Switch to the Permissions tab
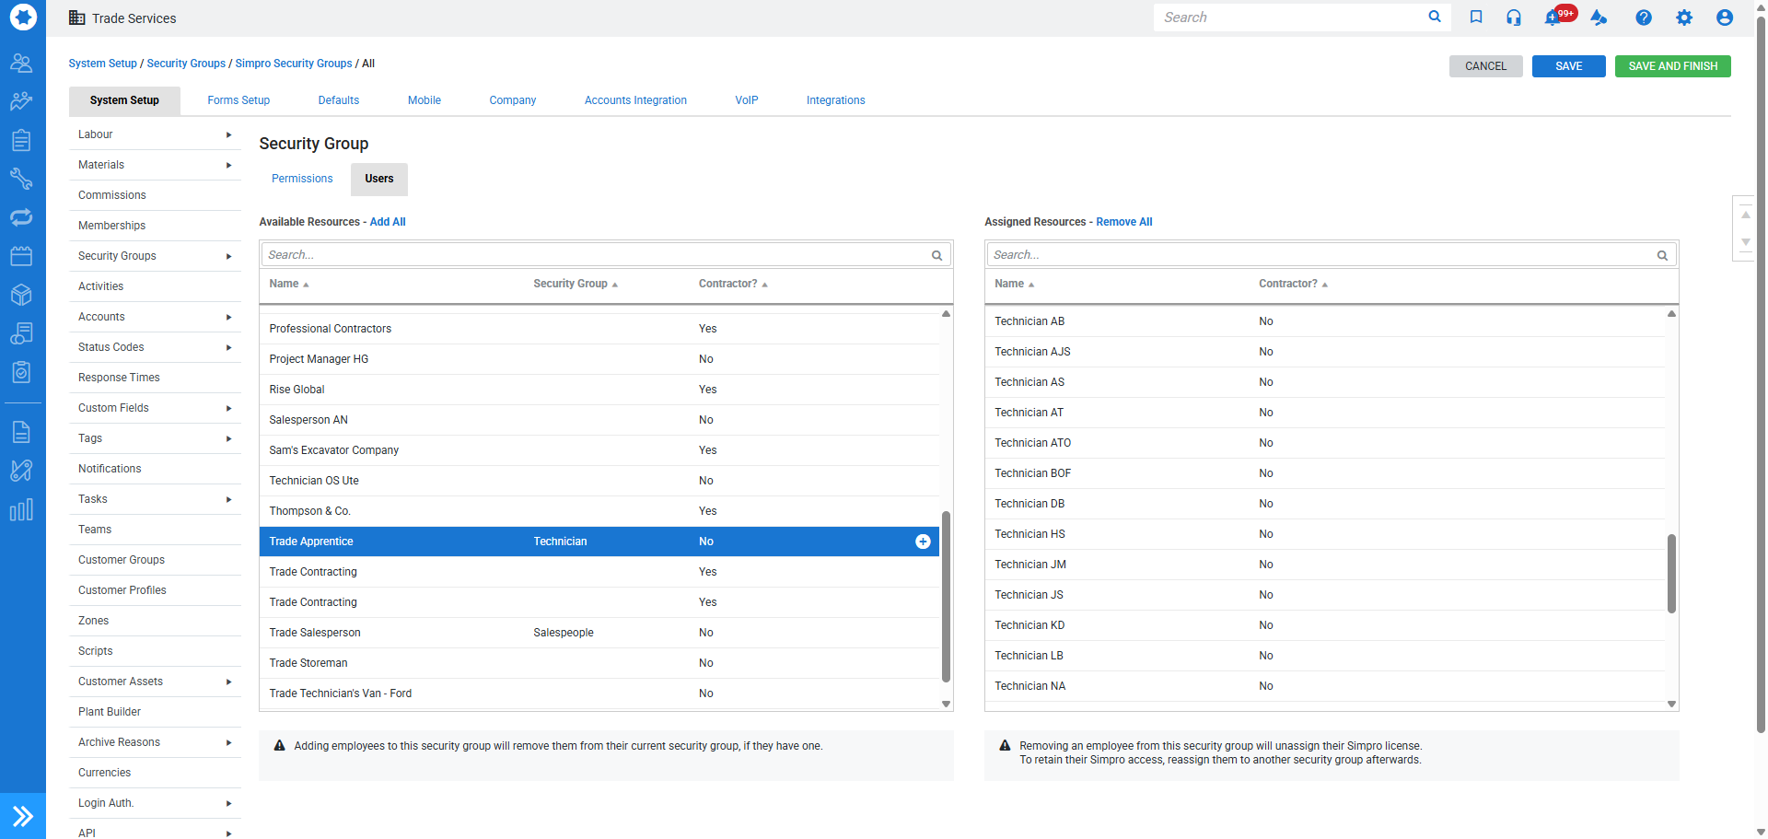 coord(302,179)
